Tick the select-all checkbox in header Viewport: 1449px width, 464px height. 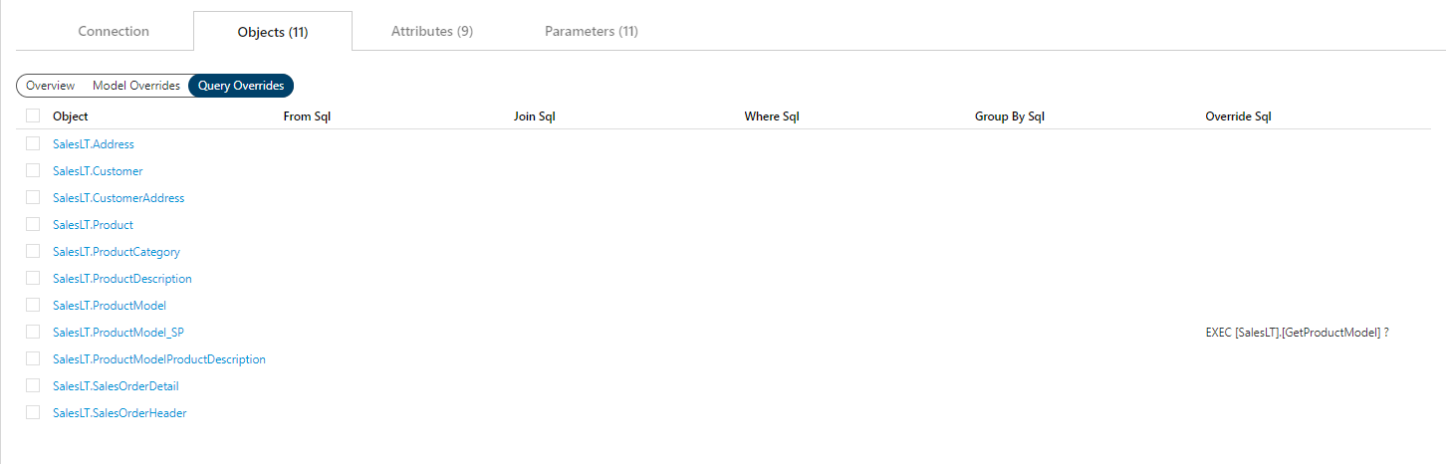click(33, 116)
